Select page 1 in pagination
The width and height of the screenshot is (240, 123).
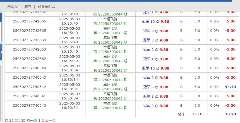tap(39, 120)
